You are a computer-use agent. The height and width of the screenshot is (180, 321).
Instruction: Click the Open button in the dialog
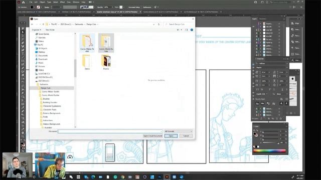(171, 135)
